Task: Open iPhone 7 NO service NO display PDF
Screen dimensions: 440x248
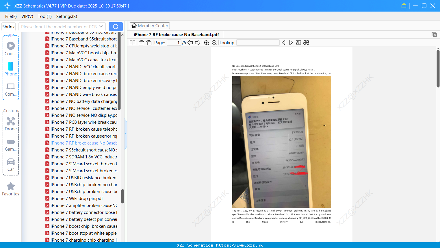Action: click(x=81, y=115)
